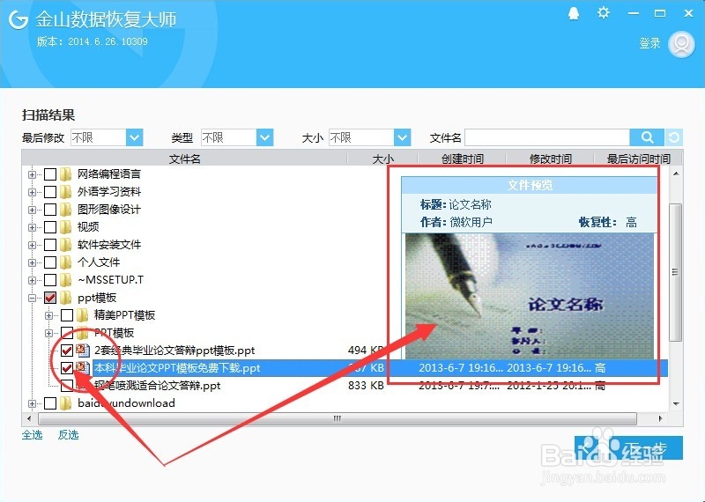The width and height of the screenshot is (705, 502).
Task: Click the 2套经典毕业论文答辩ppt模板 file icon
Action: tap(83, 351)
